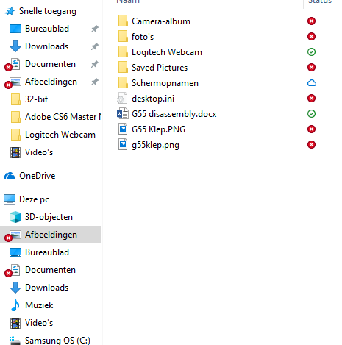The image size is (342, 345).
Task: Select Adobe CS6 Master folder in quick access
Action: [x=63, y=117]
